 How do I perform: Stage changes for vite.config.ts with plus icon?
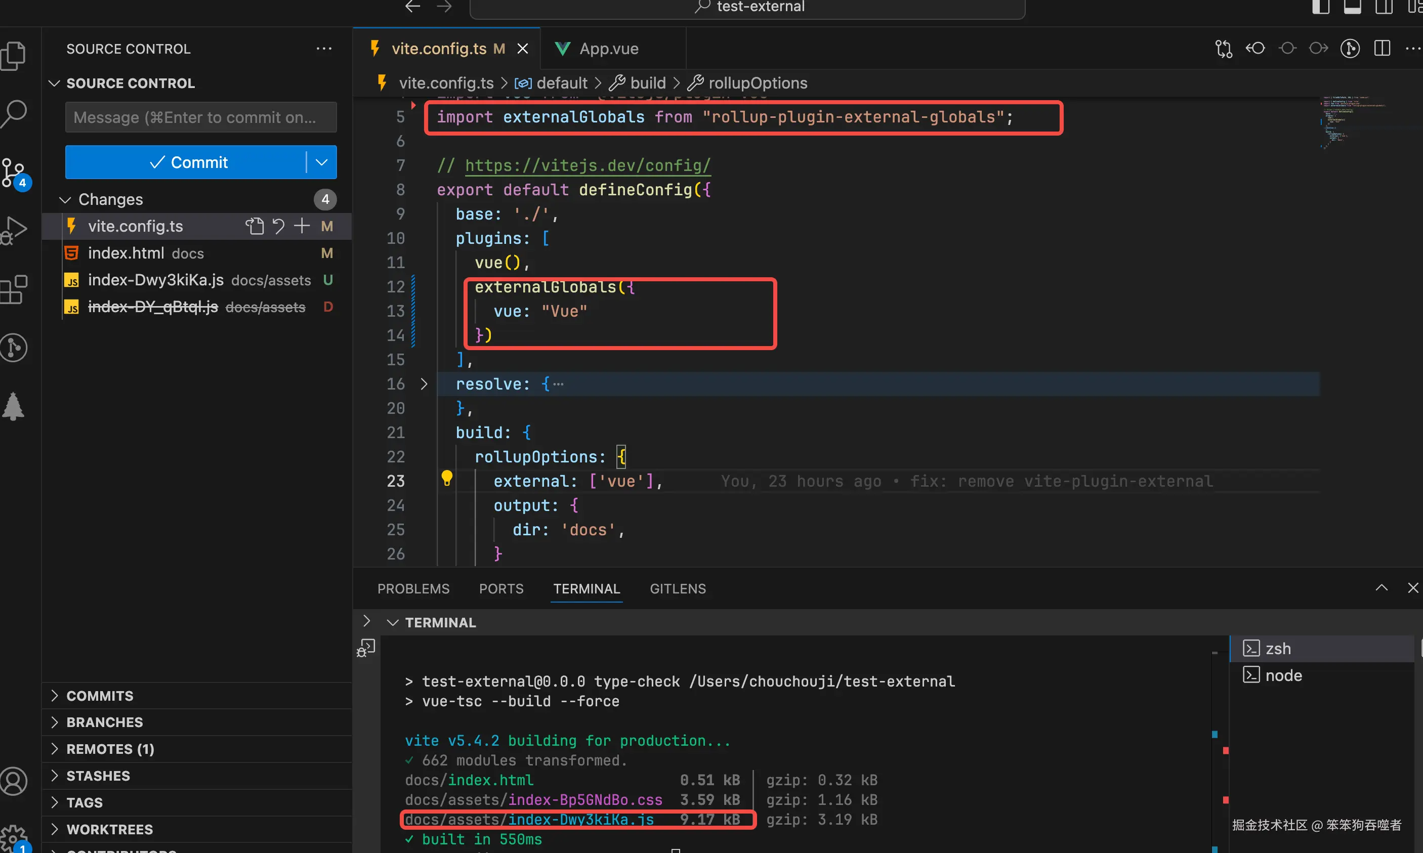click(x=302, y=227)
